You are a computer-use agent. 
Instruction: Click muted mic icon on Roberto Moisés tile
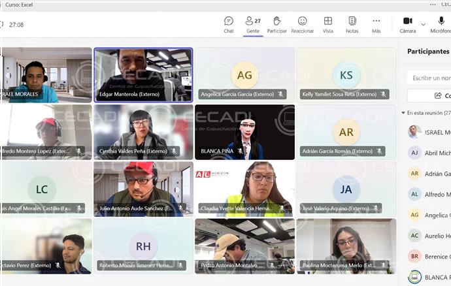coord(180,265)
